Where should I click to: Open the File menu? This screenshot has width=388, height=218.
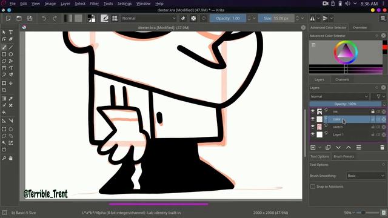click(12, 4)
